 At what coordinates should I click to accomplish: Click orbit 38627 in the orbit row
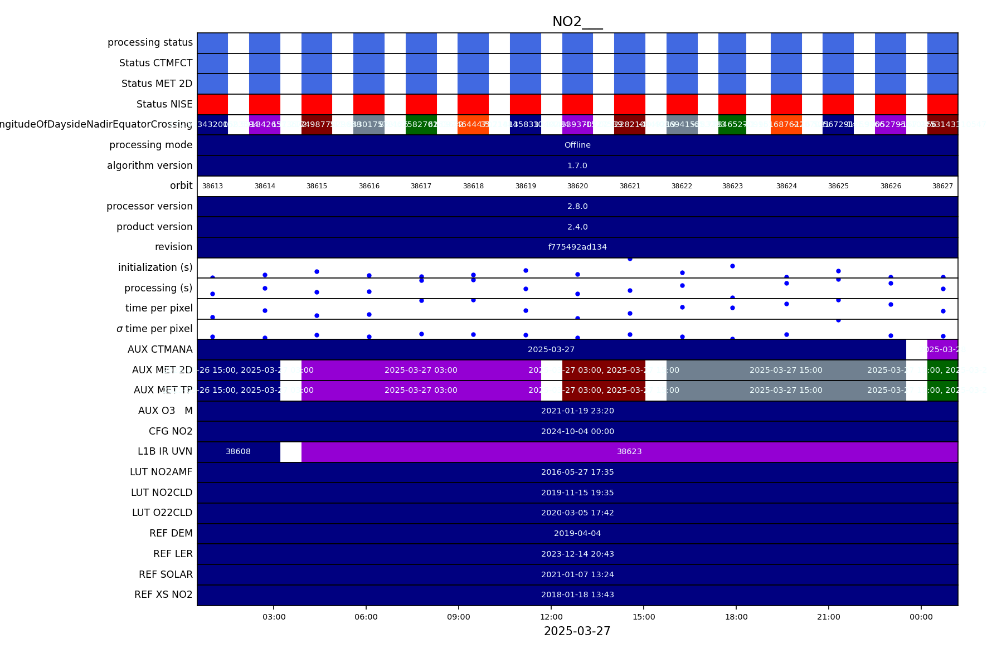click(x=942, y=186)
